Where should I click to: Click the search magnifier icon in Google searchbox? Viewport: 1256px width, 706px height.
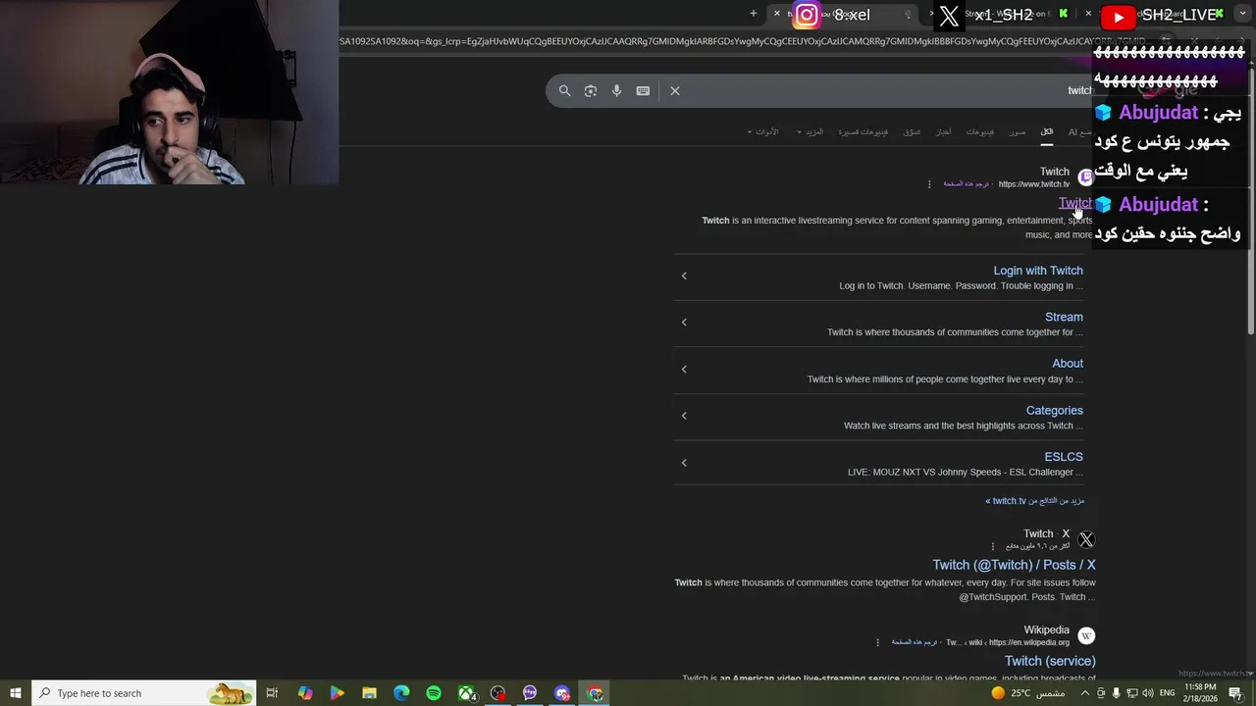tap(564, 90)
